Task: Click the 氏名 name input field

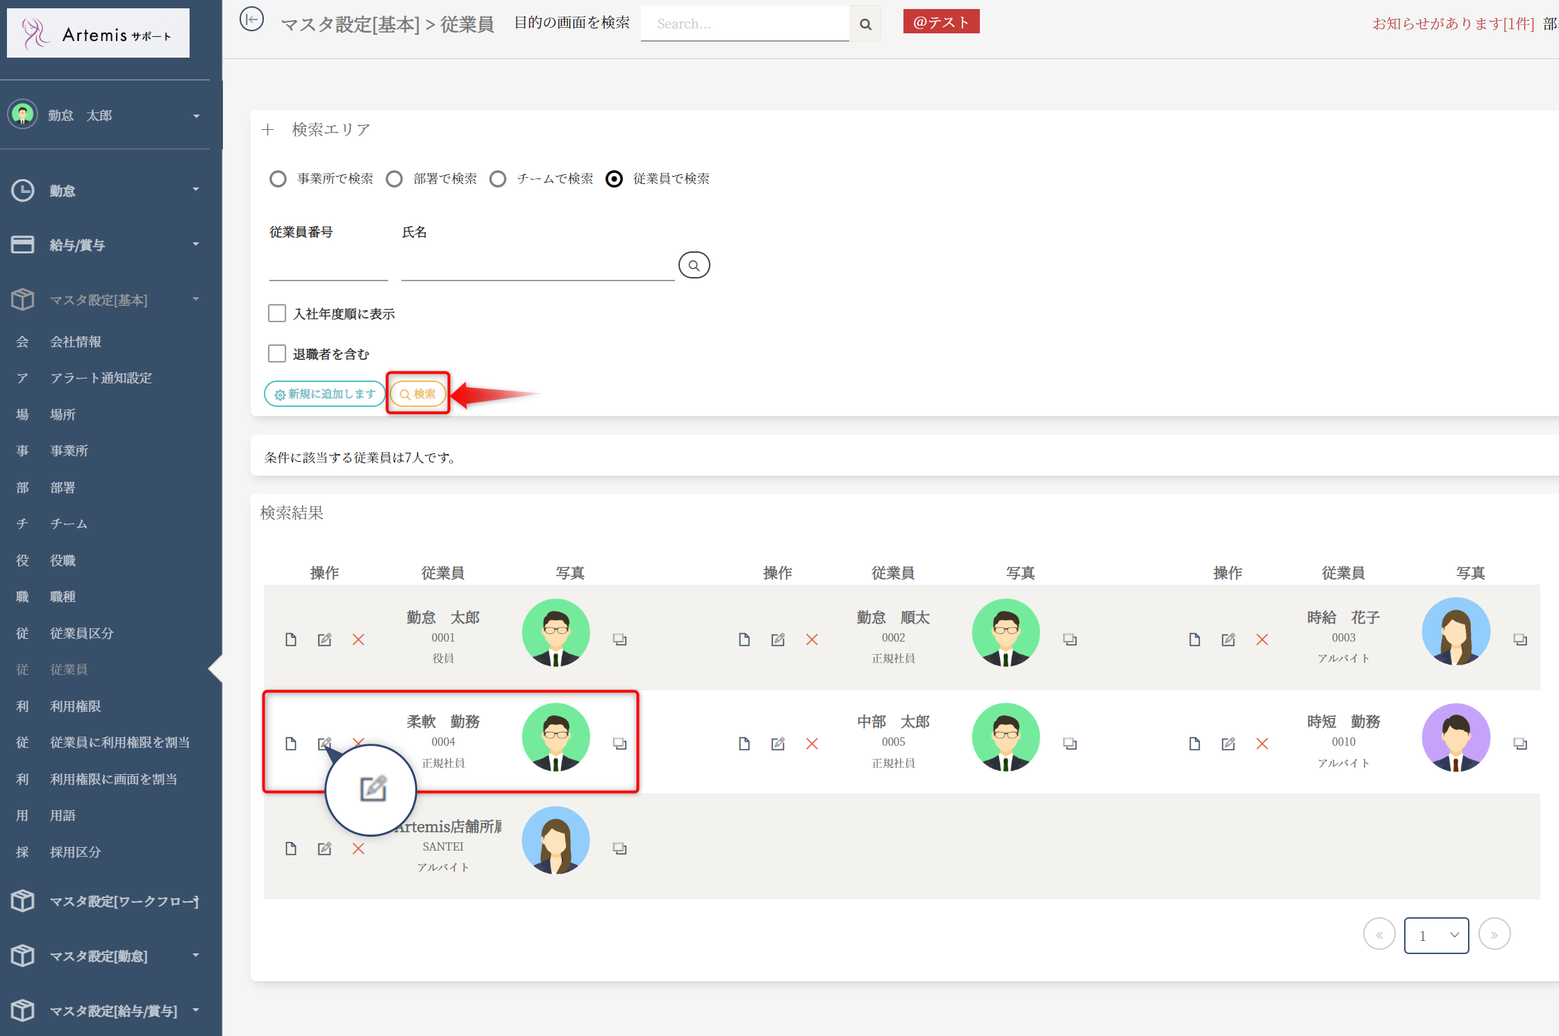Action: click(537, 267)
